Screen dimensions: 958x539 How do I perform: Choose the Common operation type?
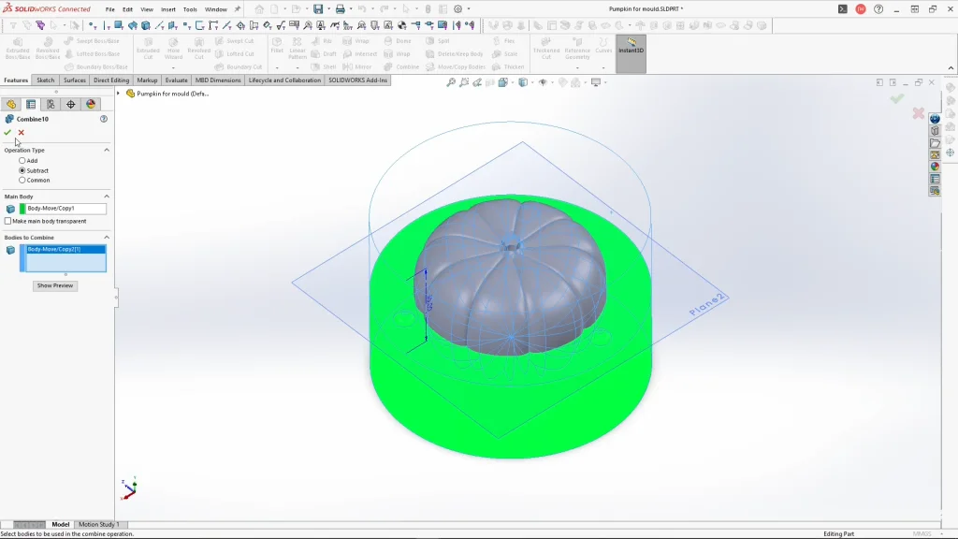22,180
